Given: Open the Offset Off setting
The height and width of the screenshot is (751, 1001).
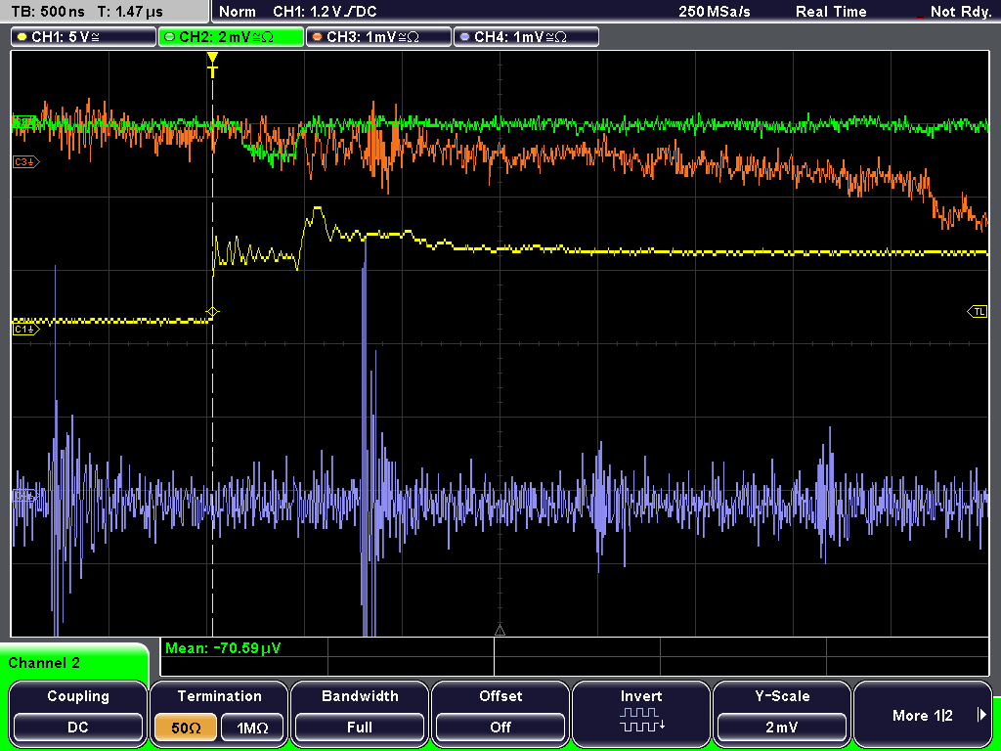Looking at the screenshot, I should [500, 713].
